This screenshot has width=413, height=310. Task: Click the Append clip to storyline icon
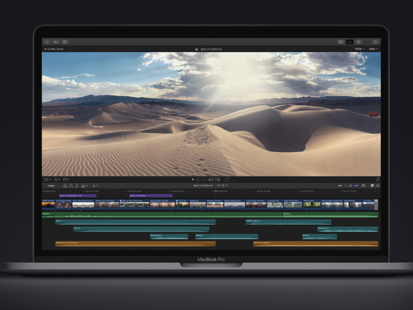(77, 186)
